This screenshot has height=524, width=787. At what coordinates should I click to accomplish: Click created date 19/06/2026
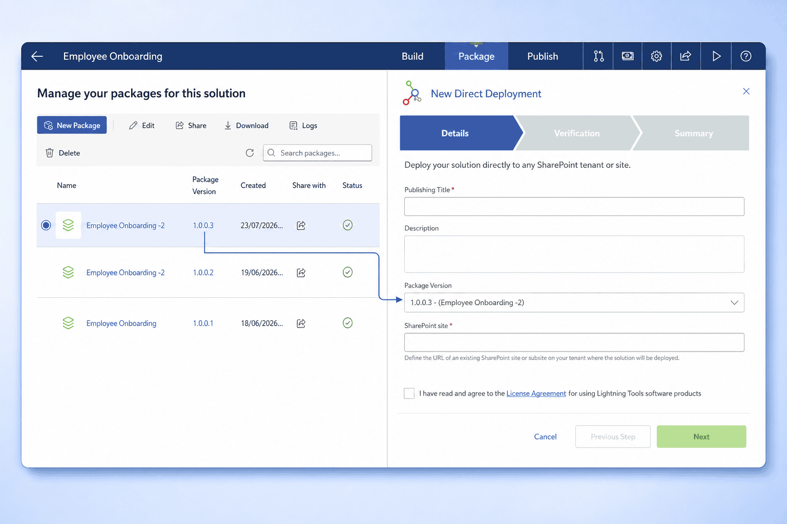(262, 273)
